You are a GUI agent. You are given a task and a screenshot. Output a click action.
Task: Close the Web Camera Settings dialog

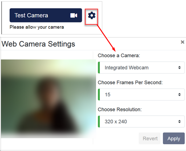pyautogui.click(x=182, y=42)
